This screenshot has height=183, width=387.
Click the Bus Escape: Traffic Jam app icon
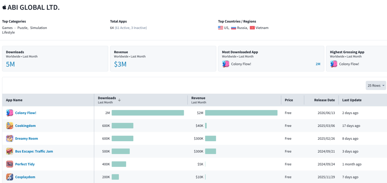click(10, 151)
